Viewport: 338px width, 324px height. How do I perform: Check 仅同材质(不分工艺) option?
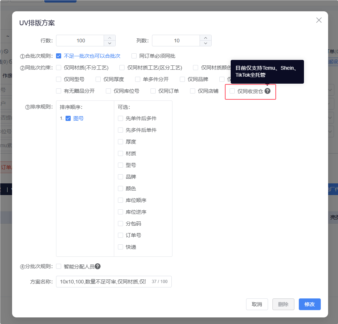(59, 68)
